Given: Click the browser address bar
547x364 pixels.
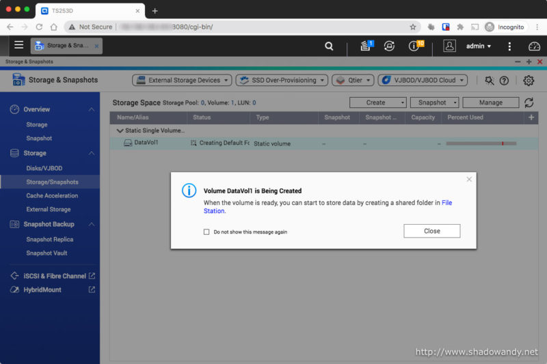Looking at the screenshot, I should point(239,27).
